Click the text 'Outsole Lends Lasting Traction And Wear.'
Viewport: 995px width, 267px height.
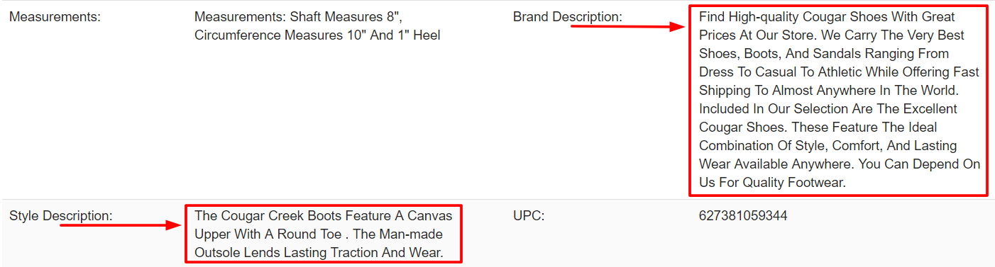point(319,252)
